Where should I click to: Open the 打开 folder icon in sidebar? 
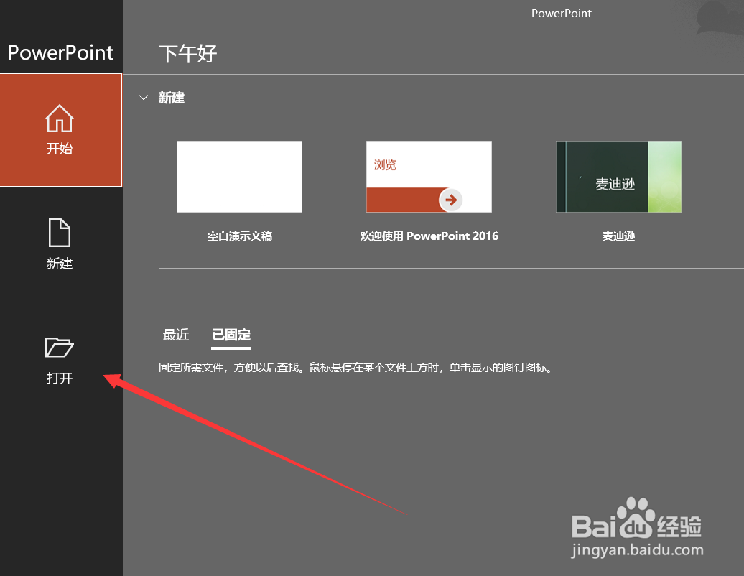pyautogui.click(x=60, y=348)
